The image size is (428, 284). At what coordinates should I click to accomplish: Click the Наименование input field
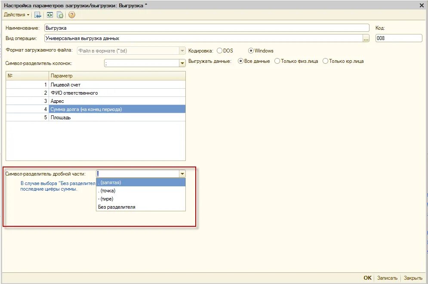click(206, 28)
